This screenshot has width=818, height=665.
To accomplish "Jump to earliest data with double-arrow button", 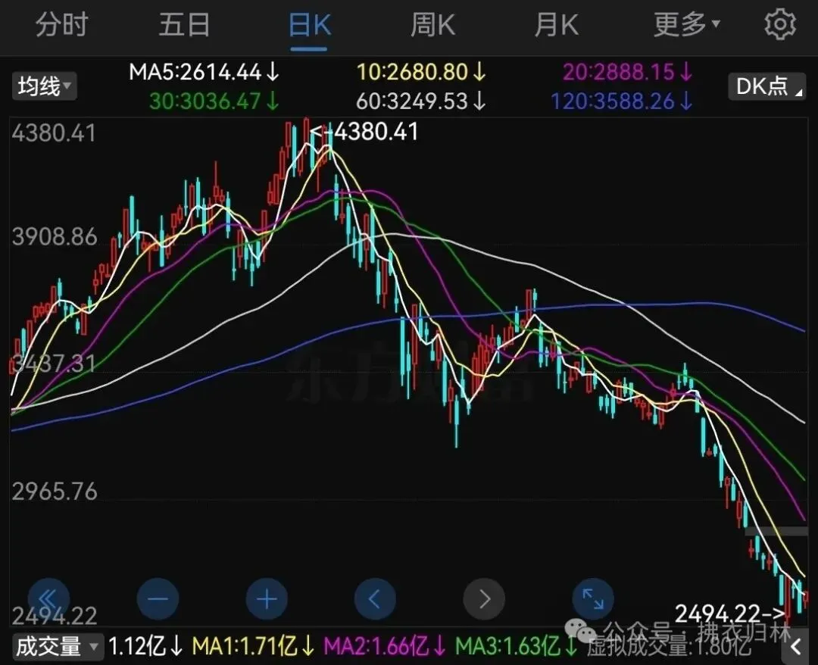I will tap(48, 599).
